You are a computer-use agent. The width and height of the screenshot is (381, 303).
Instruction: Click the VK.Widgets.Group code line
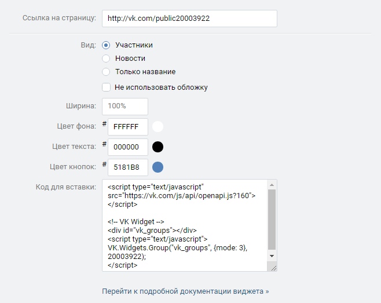pos(177,248)
